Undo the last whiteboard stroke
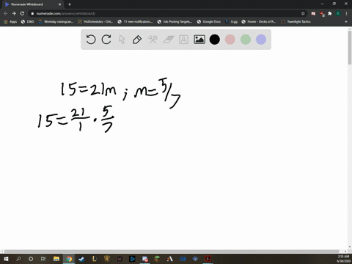The height and width of the screenshot is (264, 352). click(91, 40)
